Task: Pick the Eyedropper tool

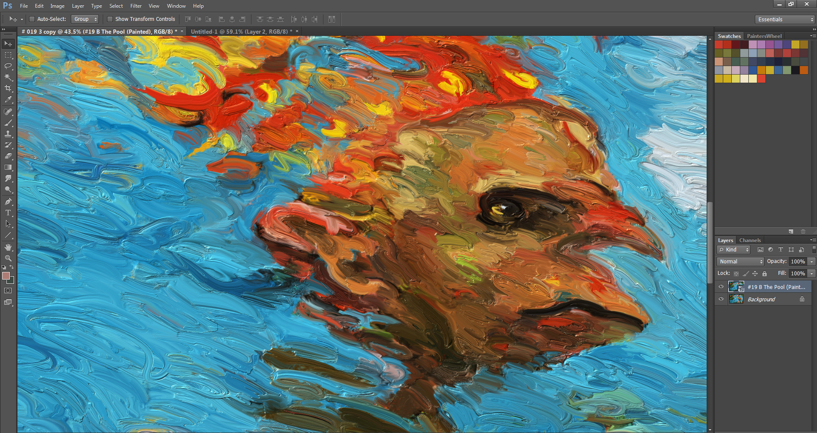Action: 8,100
